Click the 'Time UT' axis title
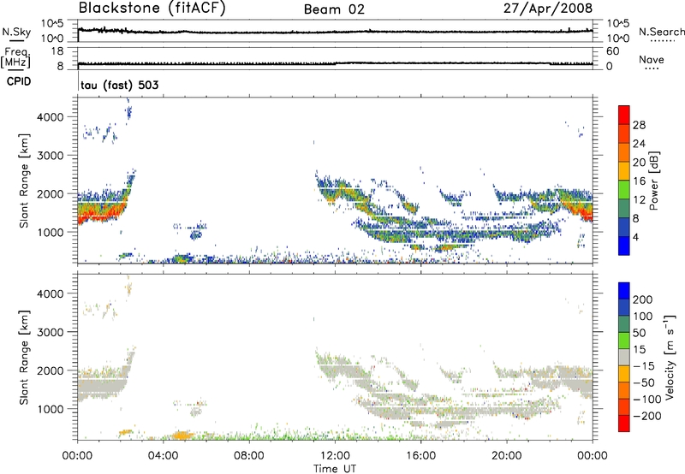The image size is (685, 474). tap(335, 468)
